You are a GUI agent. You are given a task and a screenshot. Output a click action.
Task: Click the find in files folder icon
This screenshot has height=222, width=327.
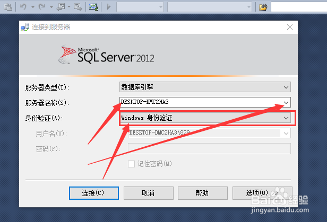(x=263, y=7)
